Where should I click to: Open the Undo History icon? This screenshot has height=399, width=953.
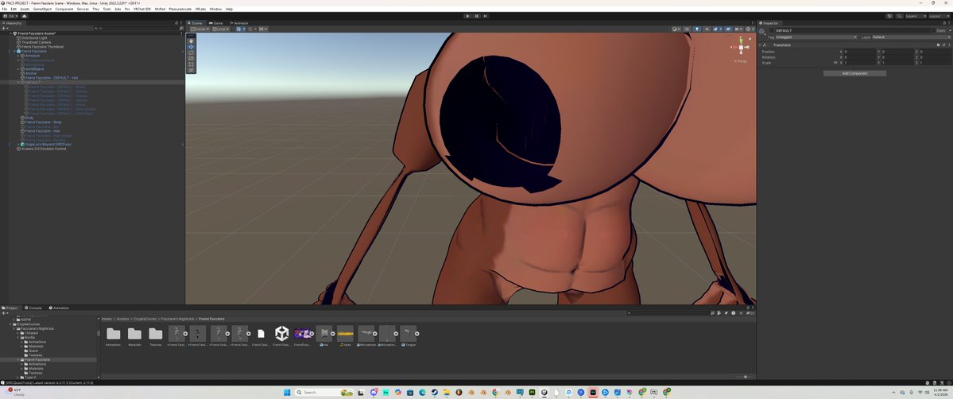[x=889, y=16]
